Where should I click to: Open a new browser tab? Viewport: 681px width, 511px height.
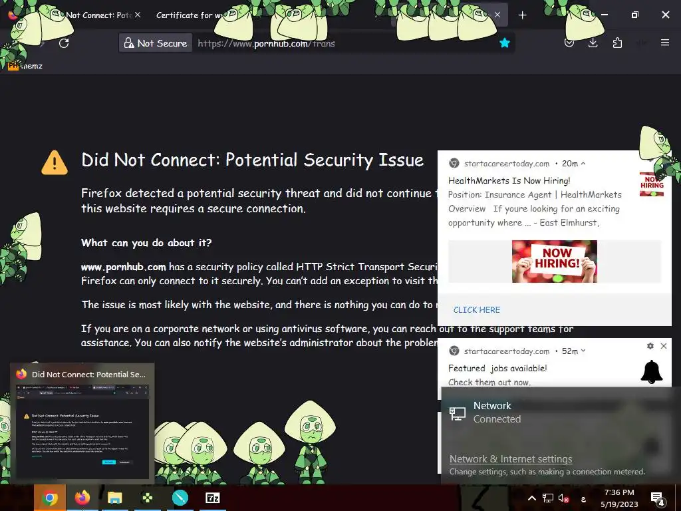pos(523,15)
